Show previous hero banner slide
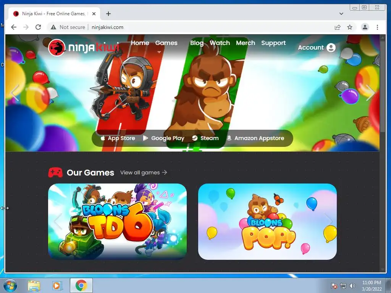 point(15,93)
